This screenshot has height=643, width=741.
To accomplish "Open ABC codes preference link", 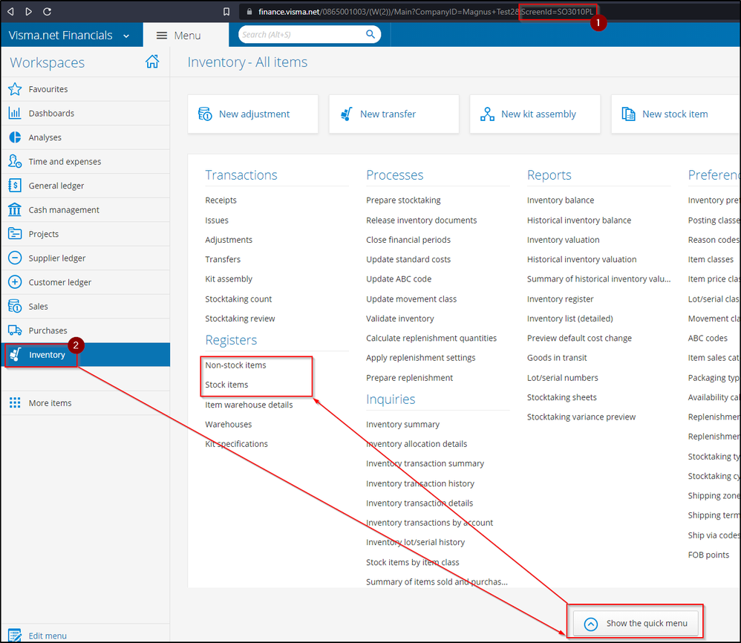I will 708,338.
